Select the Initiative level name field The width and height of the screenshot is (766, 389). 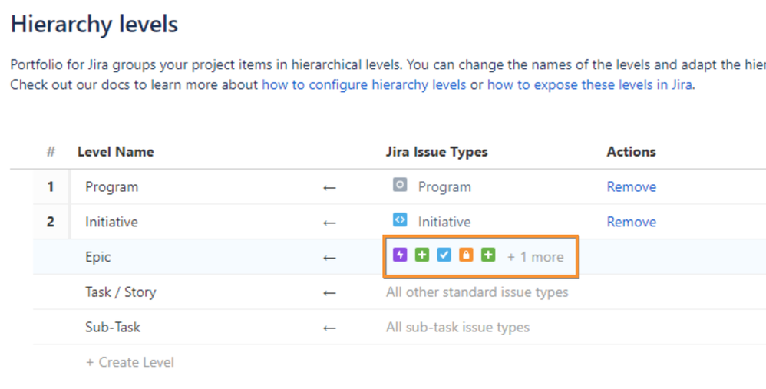111,222
